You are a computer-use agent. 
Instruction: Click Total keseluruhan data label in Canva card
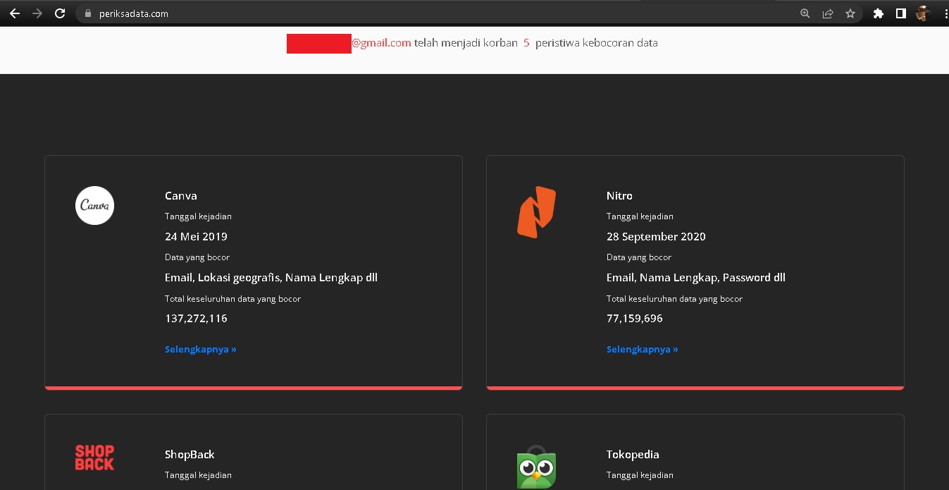(x=232, y=299)
